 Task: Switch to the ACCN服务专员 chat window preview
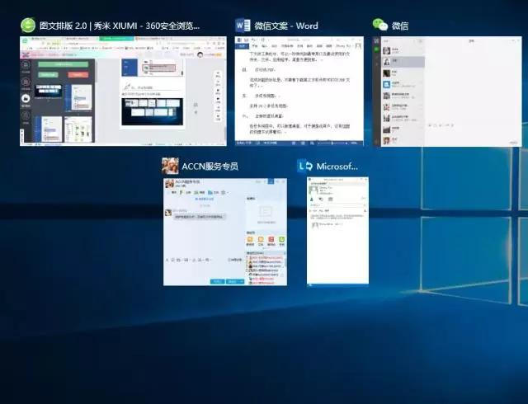tap(224, 231)
